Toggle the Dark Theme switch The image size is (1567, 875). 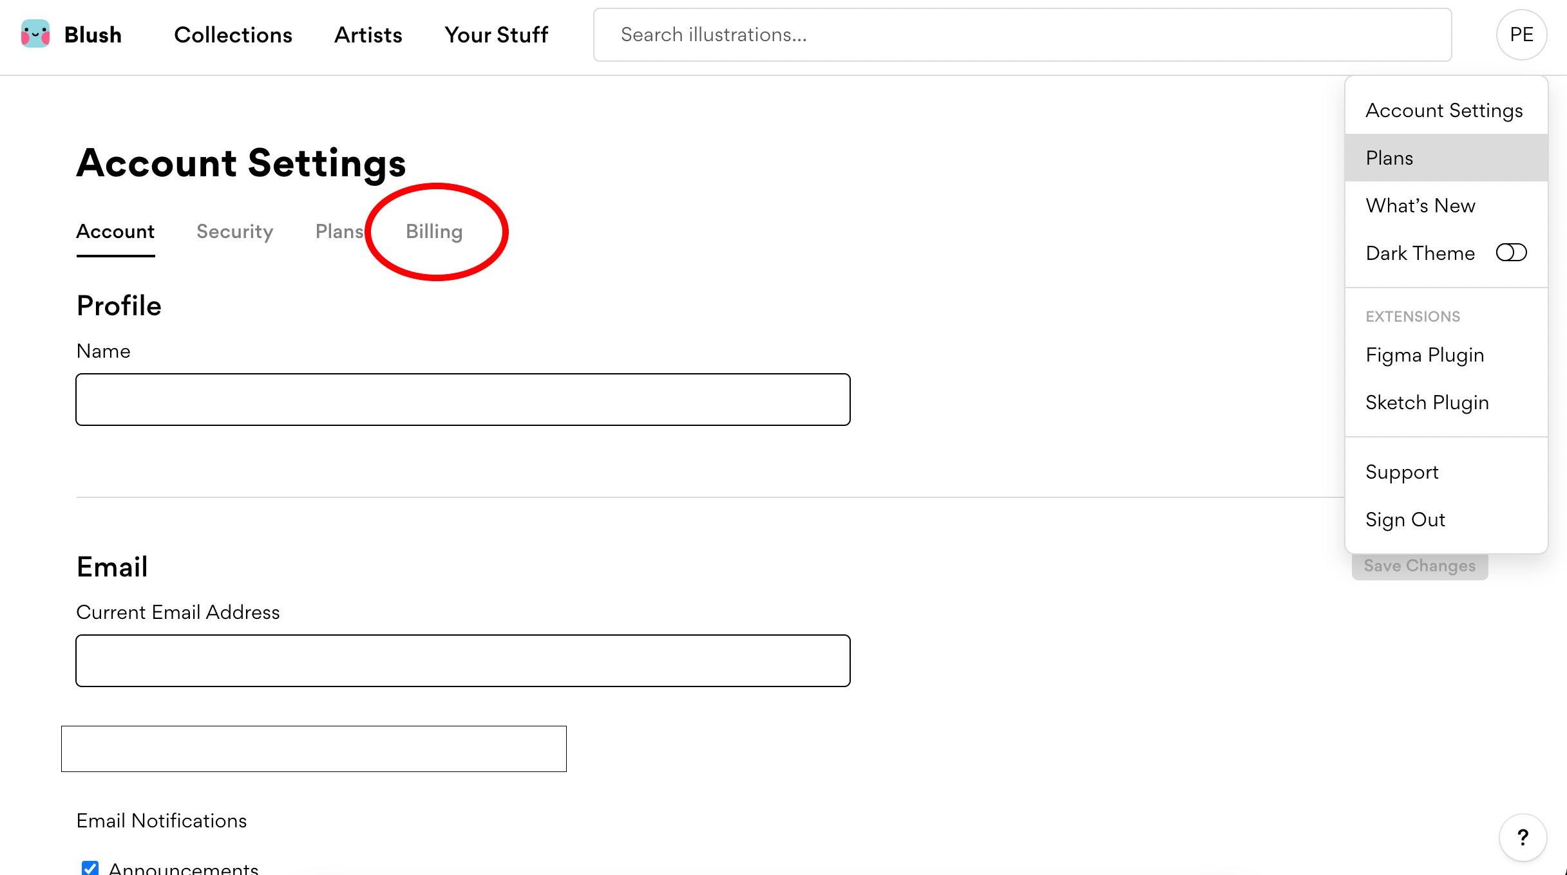point(1511,253)
